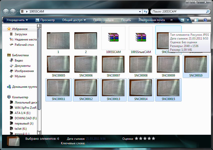The height and width of the screenshot is (150, 213).
Task: Click the magnifier search icon
Action: pos(208,11)
